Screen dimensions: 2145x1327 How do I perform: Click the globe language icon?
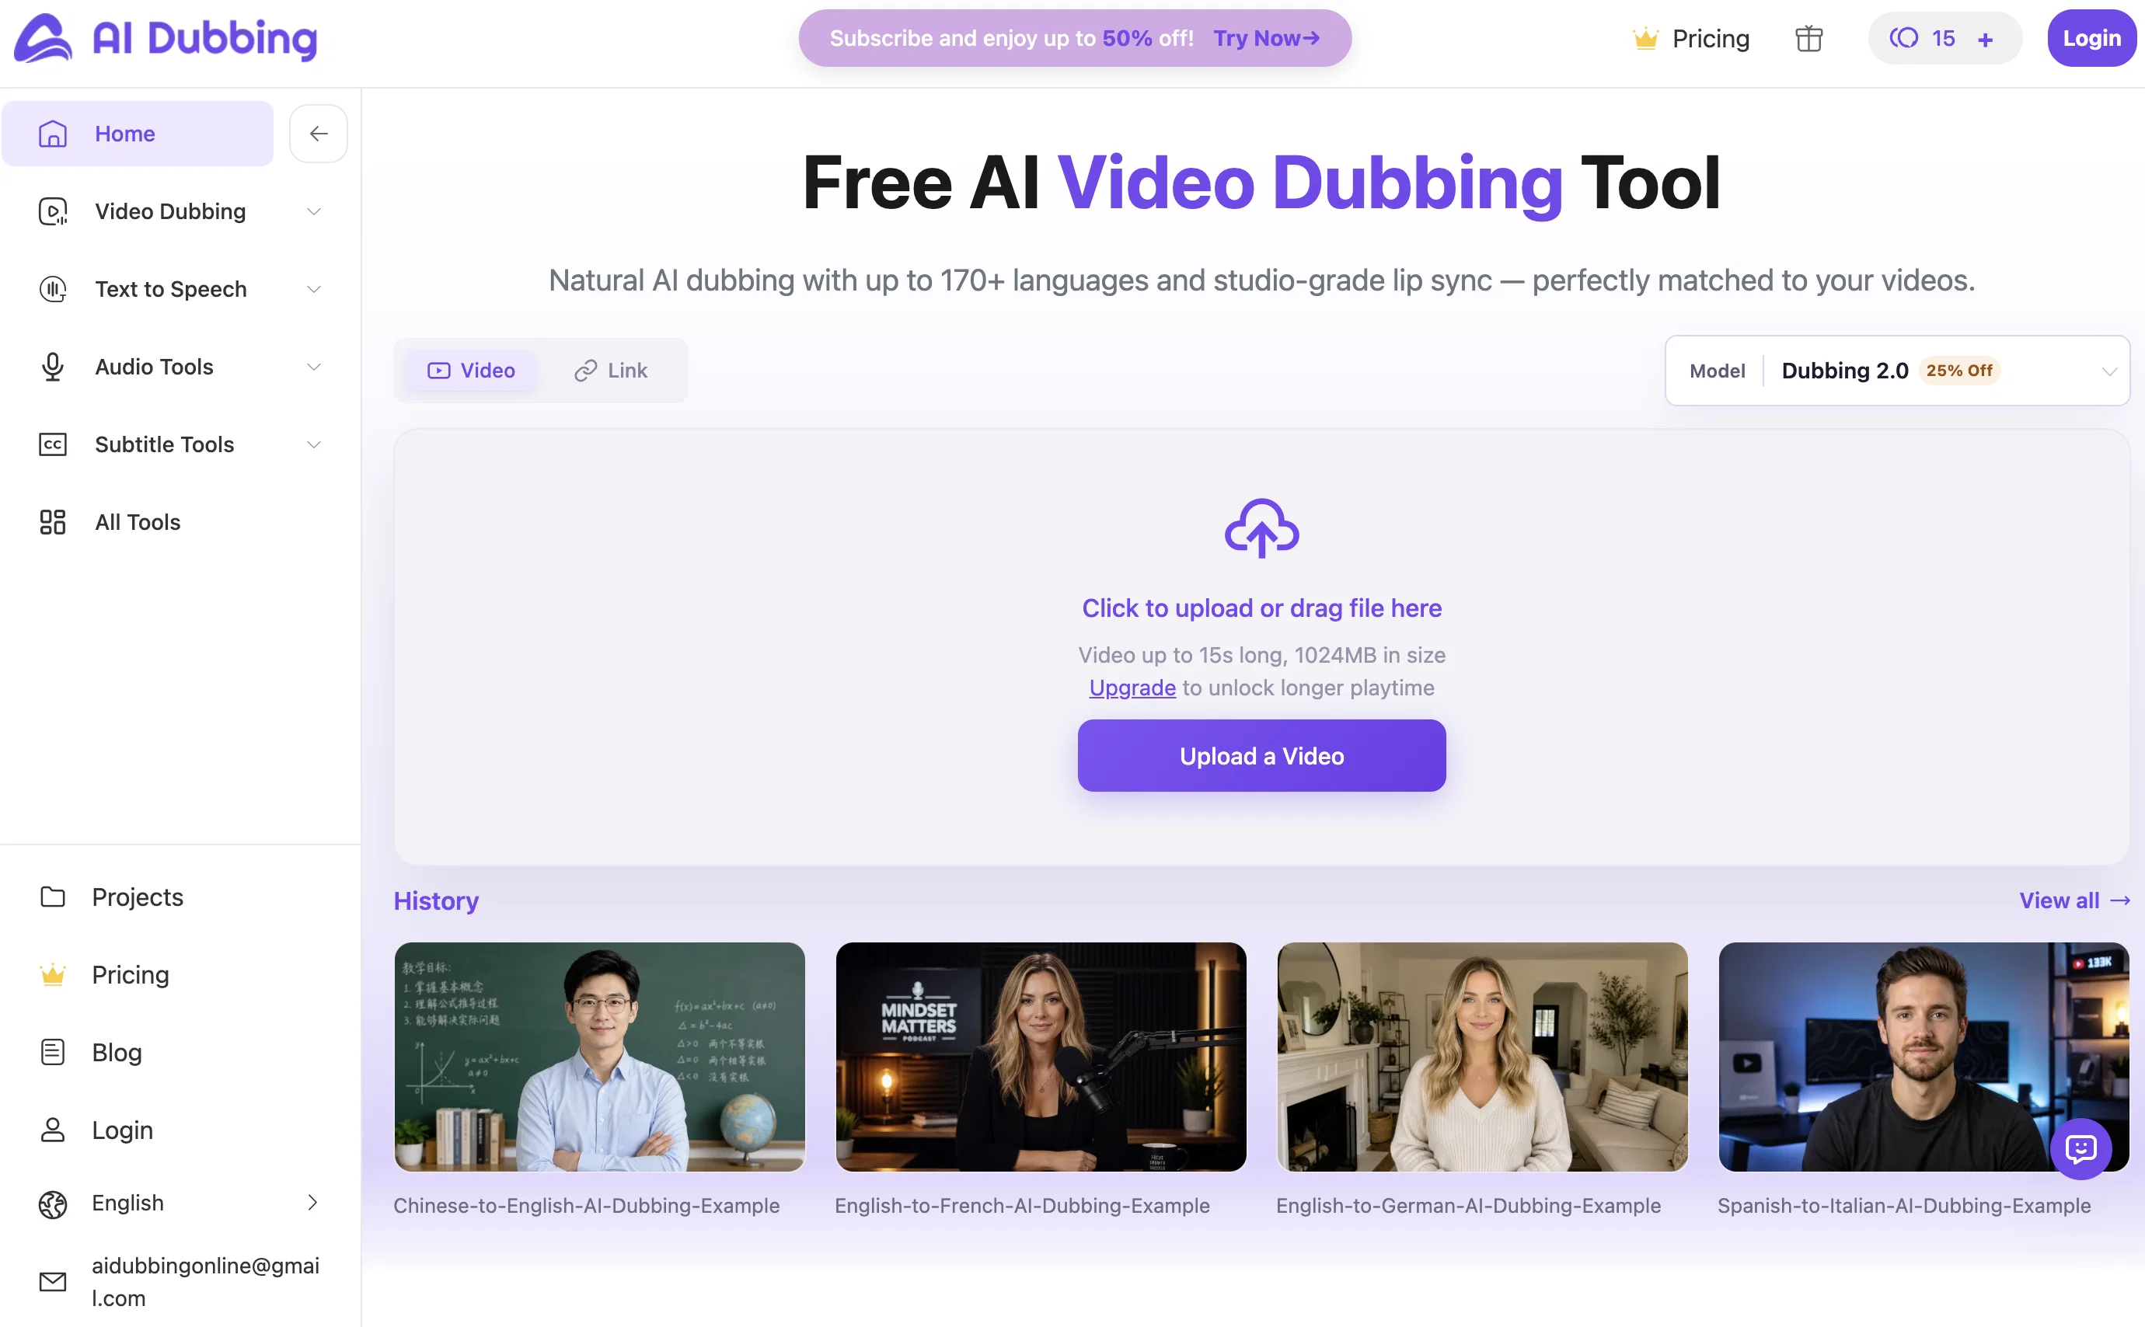[53, 1204]
